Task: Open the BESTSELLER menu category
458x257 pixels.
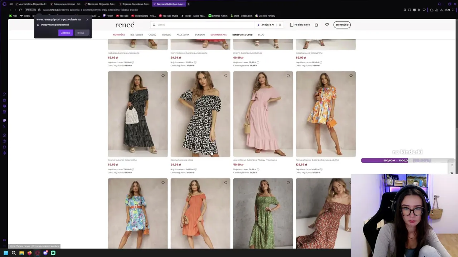Action: [x=137, y=35]
